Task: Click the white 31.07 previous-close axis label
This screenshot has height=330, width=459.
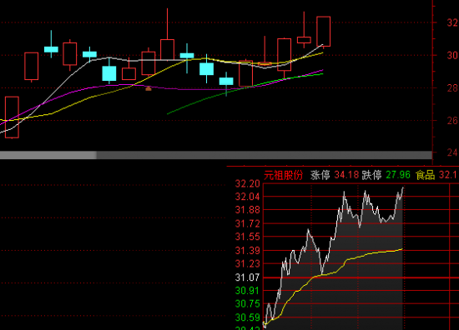Action: [247, 277]
